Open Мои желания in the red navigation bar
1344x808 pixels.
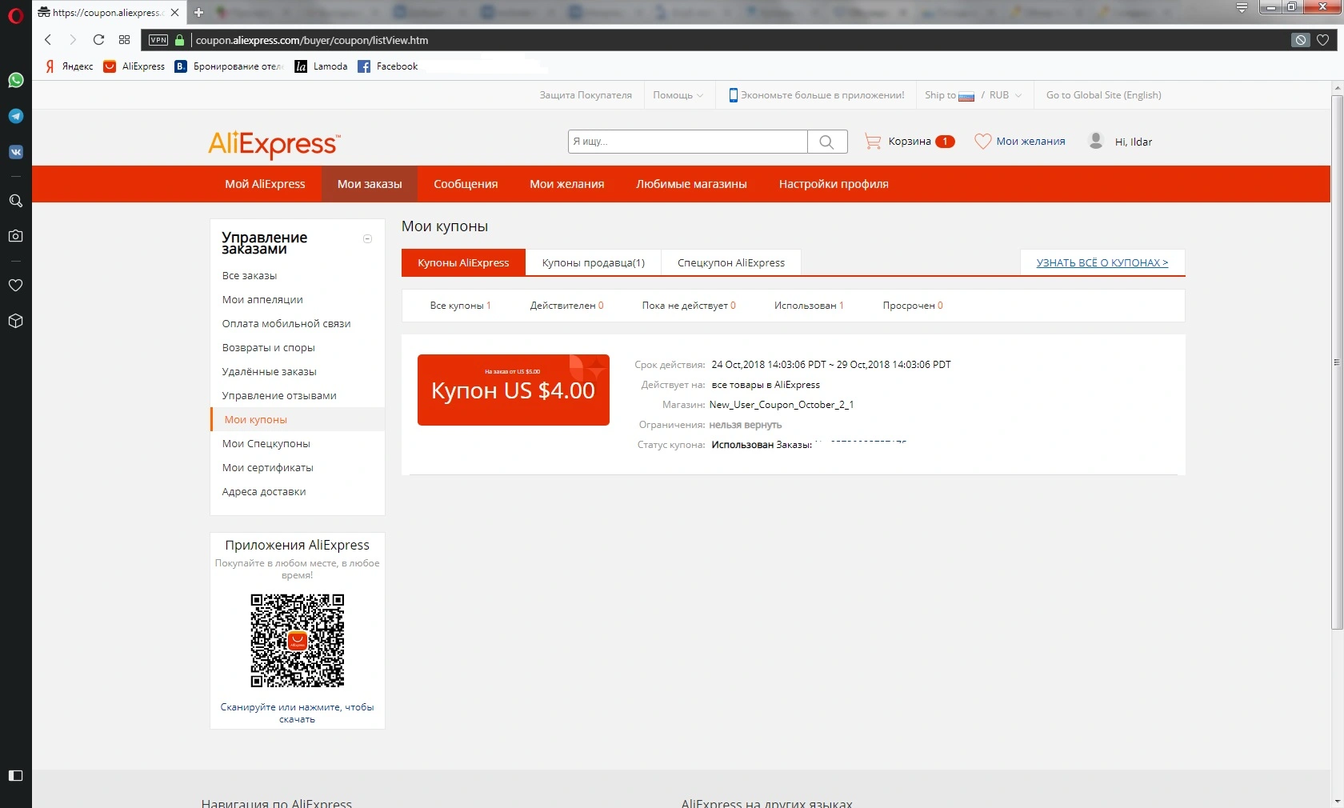pyautogui.click(x=567, y=184)
